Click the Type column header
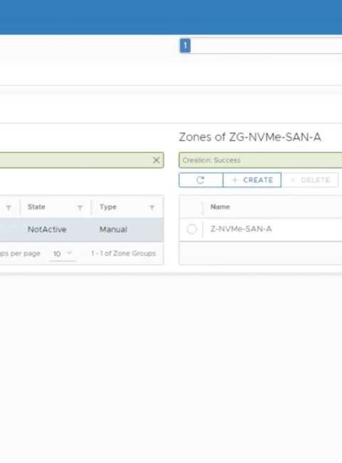Image resolution: width=342 pixels, height=463 pixels. [x=108, y=207]
